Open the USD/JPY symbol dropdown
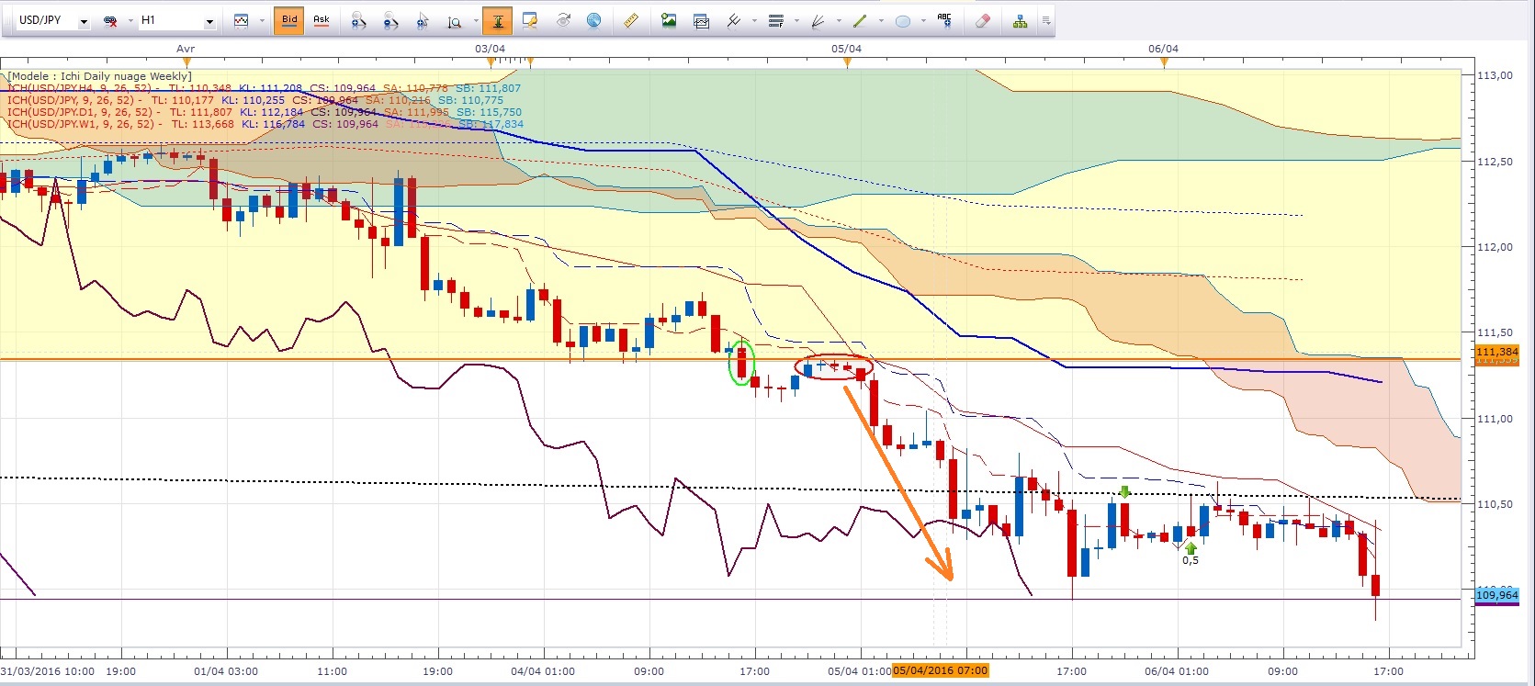Viewport: 1535px width, 686px height. click(84, 21)
